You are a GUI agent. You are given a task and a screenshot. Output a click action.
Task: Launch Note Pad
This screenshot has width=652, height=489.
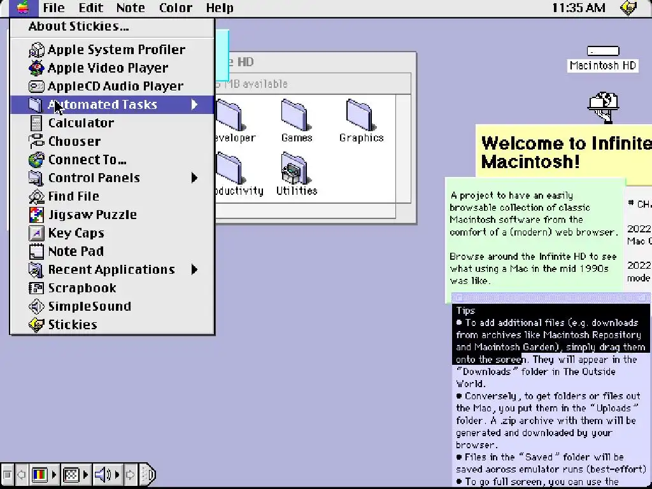pos(112,251)
